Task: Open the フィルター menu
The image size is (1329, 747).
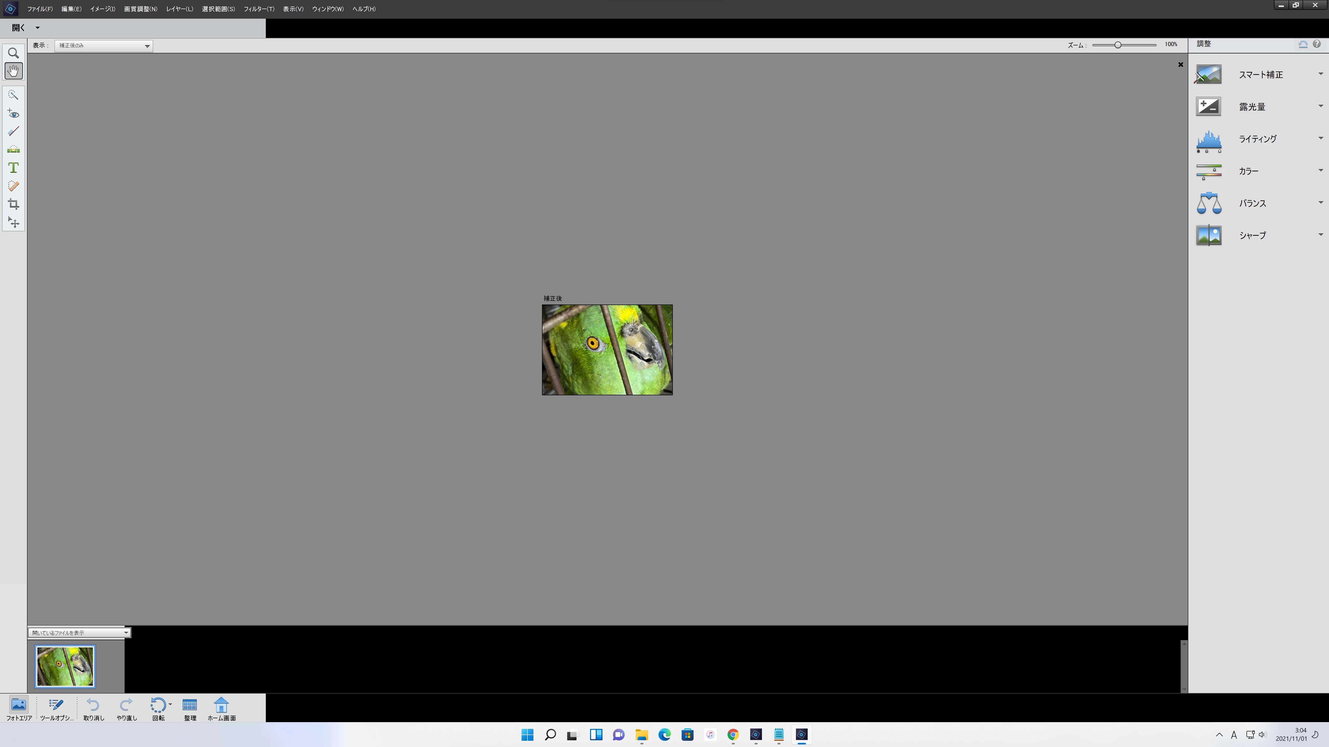Action: coord(259,9)
